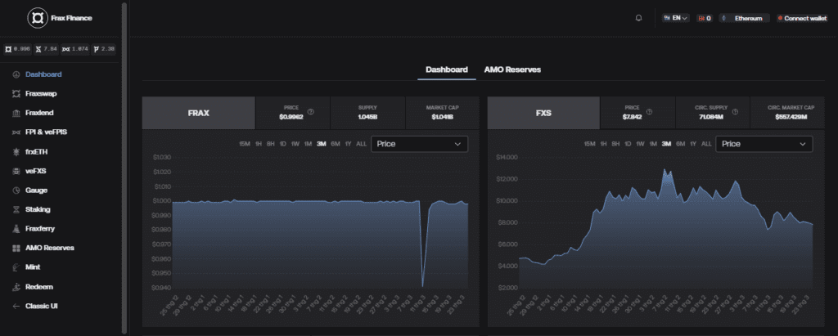Click the FXS circ. supply help icon
The image size is (838, 336).
pyautogui.click(x=735, y=112)
